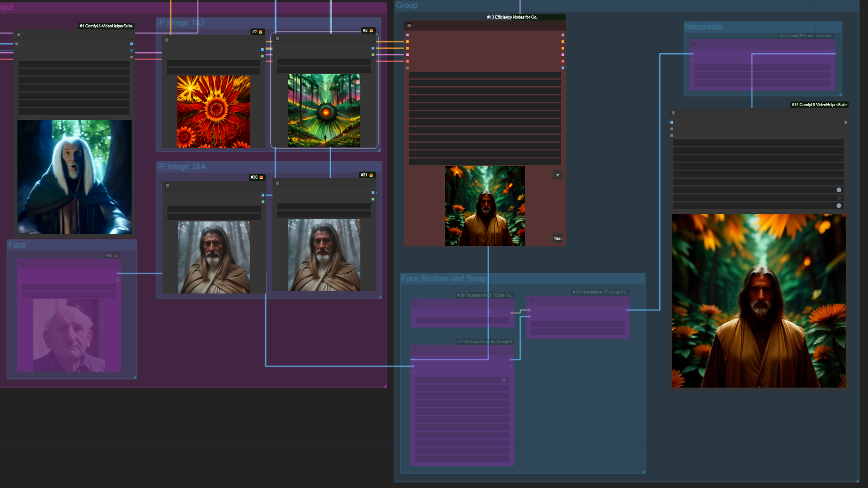The height and width of the screenshot is (488, 868).
Task: Collapse node #14 VideoHelperSuite via title dot
Action: [x=673, y=113]
